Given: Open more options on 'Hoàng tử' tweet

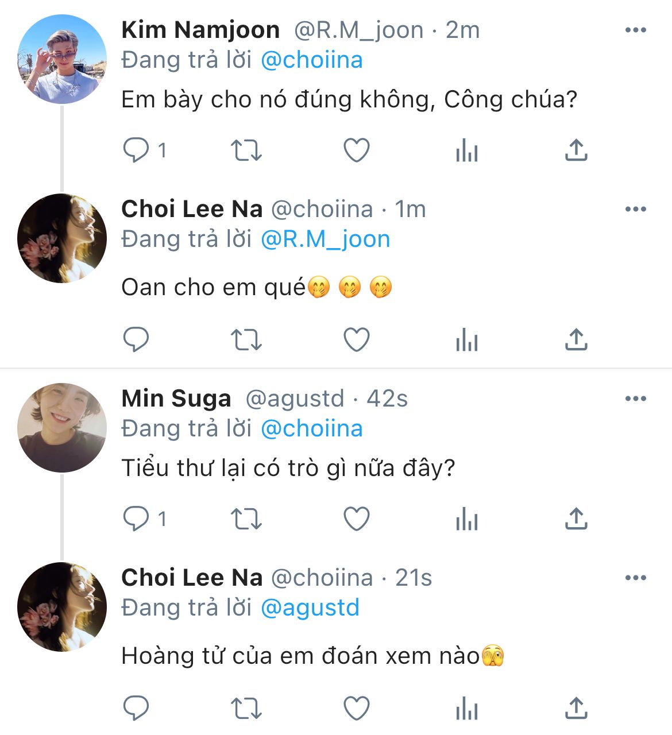Looking at the screenshot, I should click(635, 578).
